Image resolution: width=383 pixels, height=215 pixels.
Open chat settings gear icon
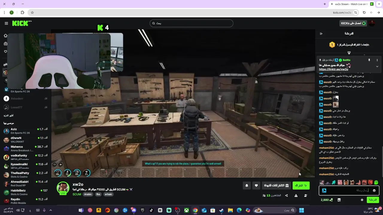pos(362,200)
